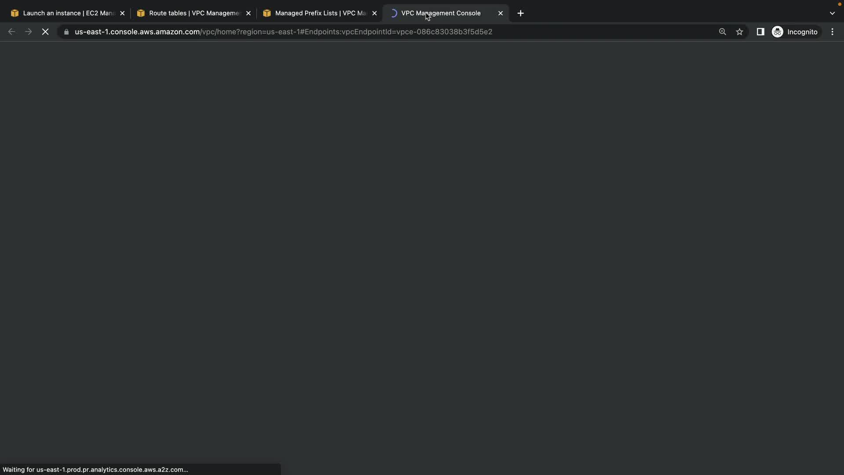Screen dimensions: 844x475
Task: Go forward to the next page
Action: pos(28,32)
